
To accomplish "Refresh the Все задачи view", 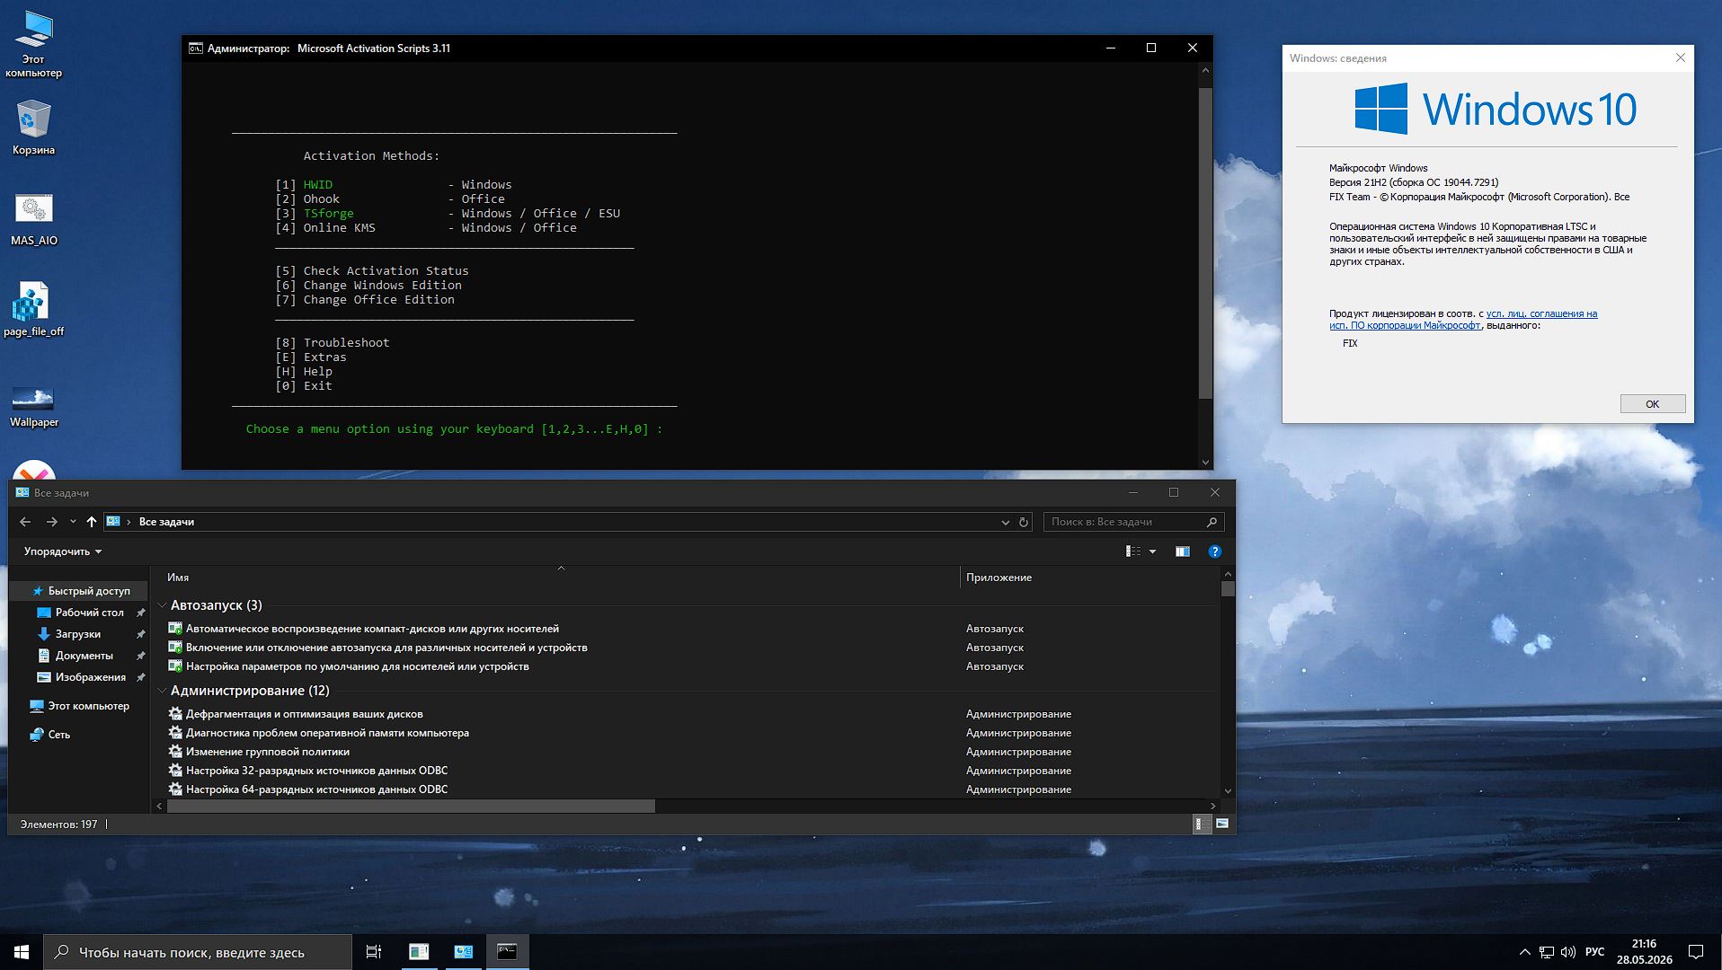I will coord(1023,522).
